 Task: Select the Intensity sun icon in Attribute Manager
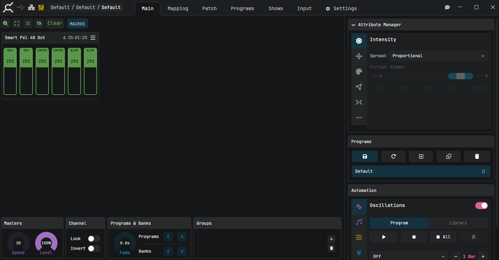click(359, 41)
